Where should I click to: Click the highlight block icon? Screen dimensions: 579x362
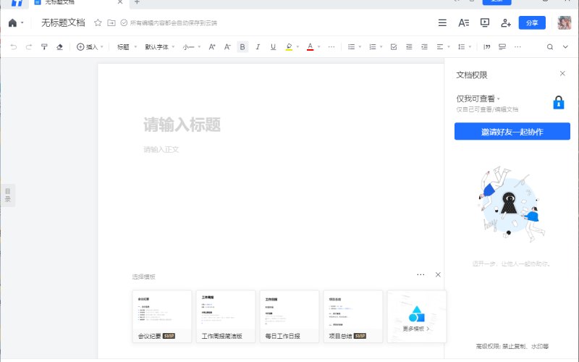[502, 47]
